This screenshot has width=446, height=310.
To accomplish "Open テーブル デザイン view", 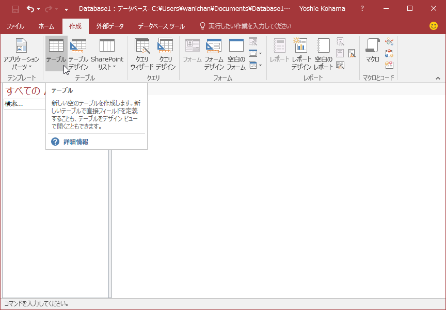I will pos(78,54).
